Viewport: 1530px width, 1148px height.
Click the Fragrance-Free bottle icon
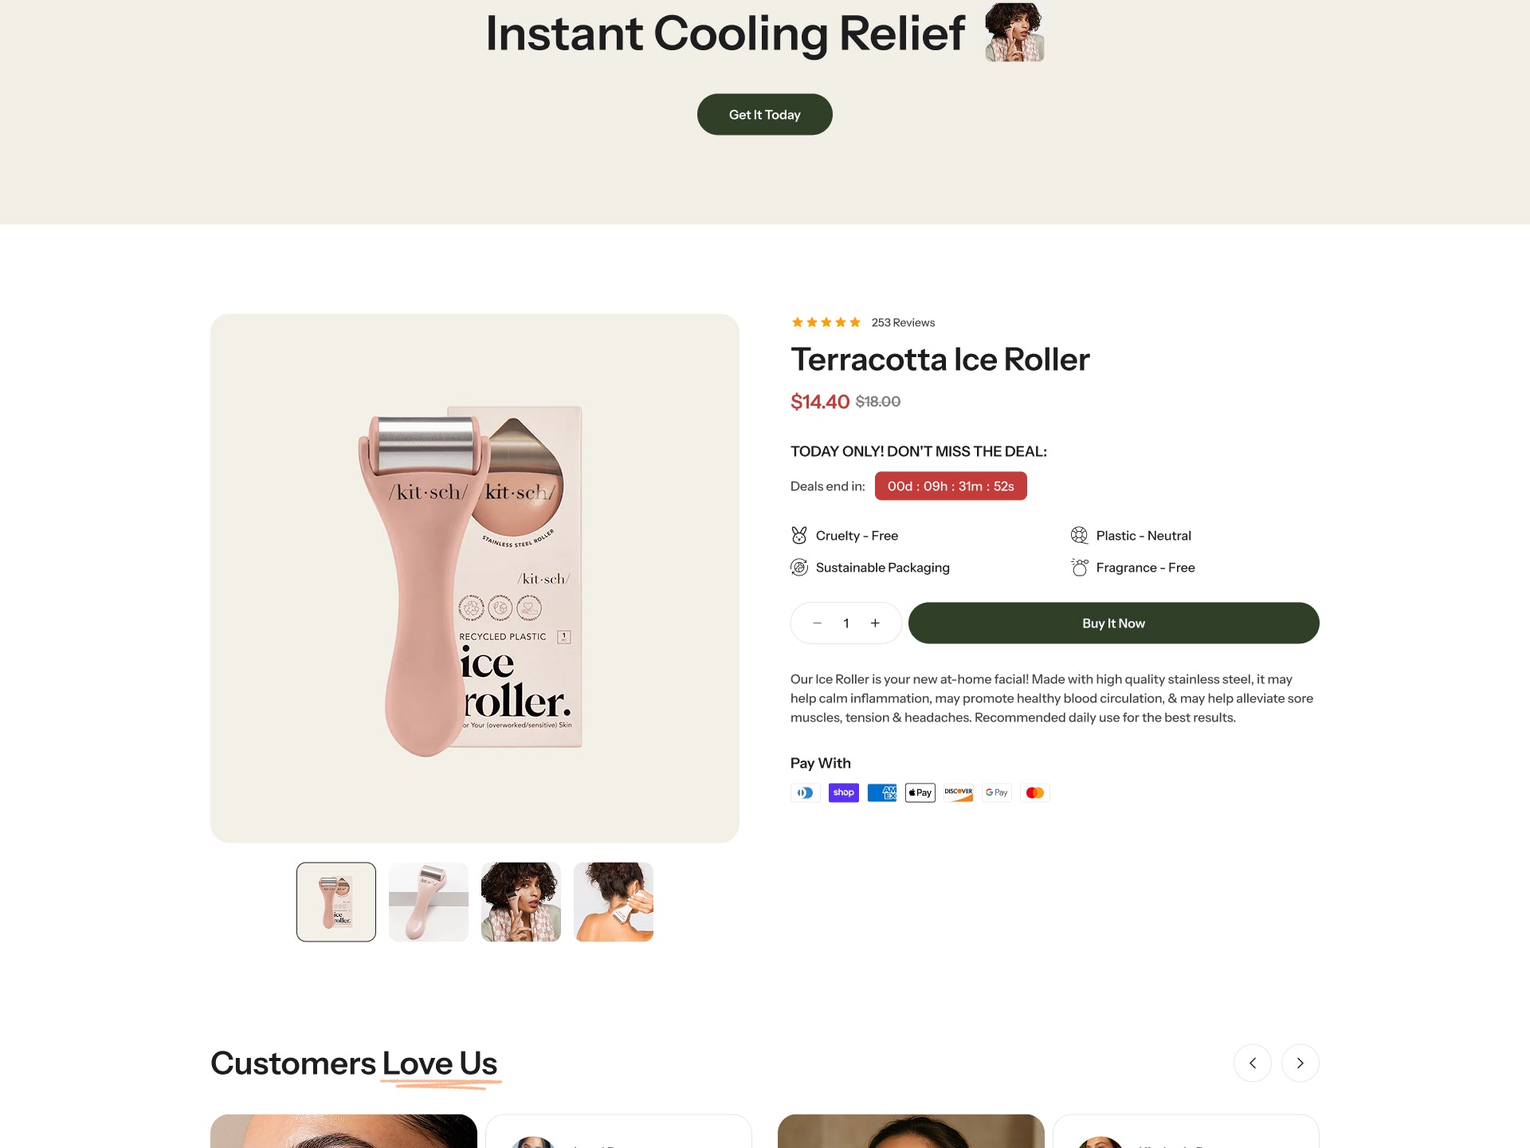pos(1079,568)
